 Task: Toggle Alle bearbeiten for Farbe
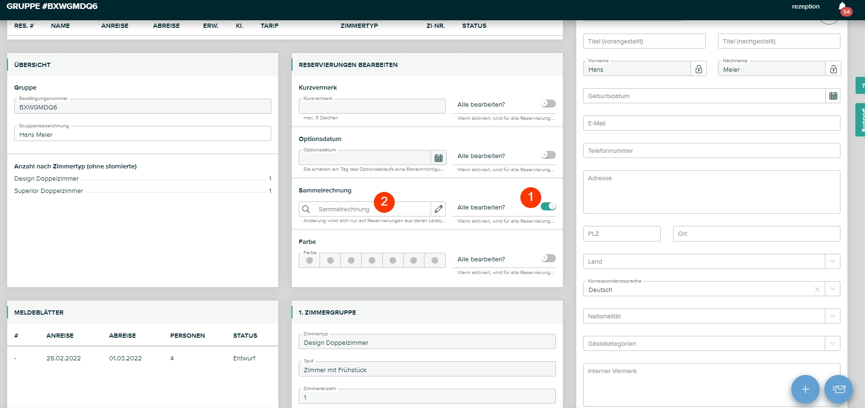pyautogui.click(x=548, y=258)
